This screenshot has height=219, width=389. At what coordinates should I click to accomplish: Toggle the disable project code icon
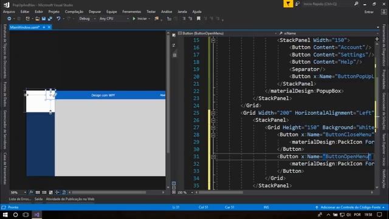64,192
